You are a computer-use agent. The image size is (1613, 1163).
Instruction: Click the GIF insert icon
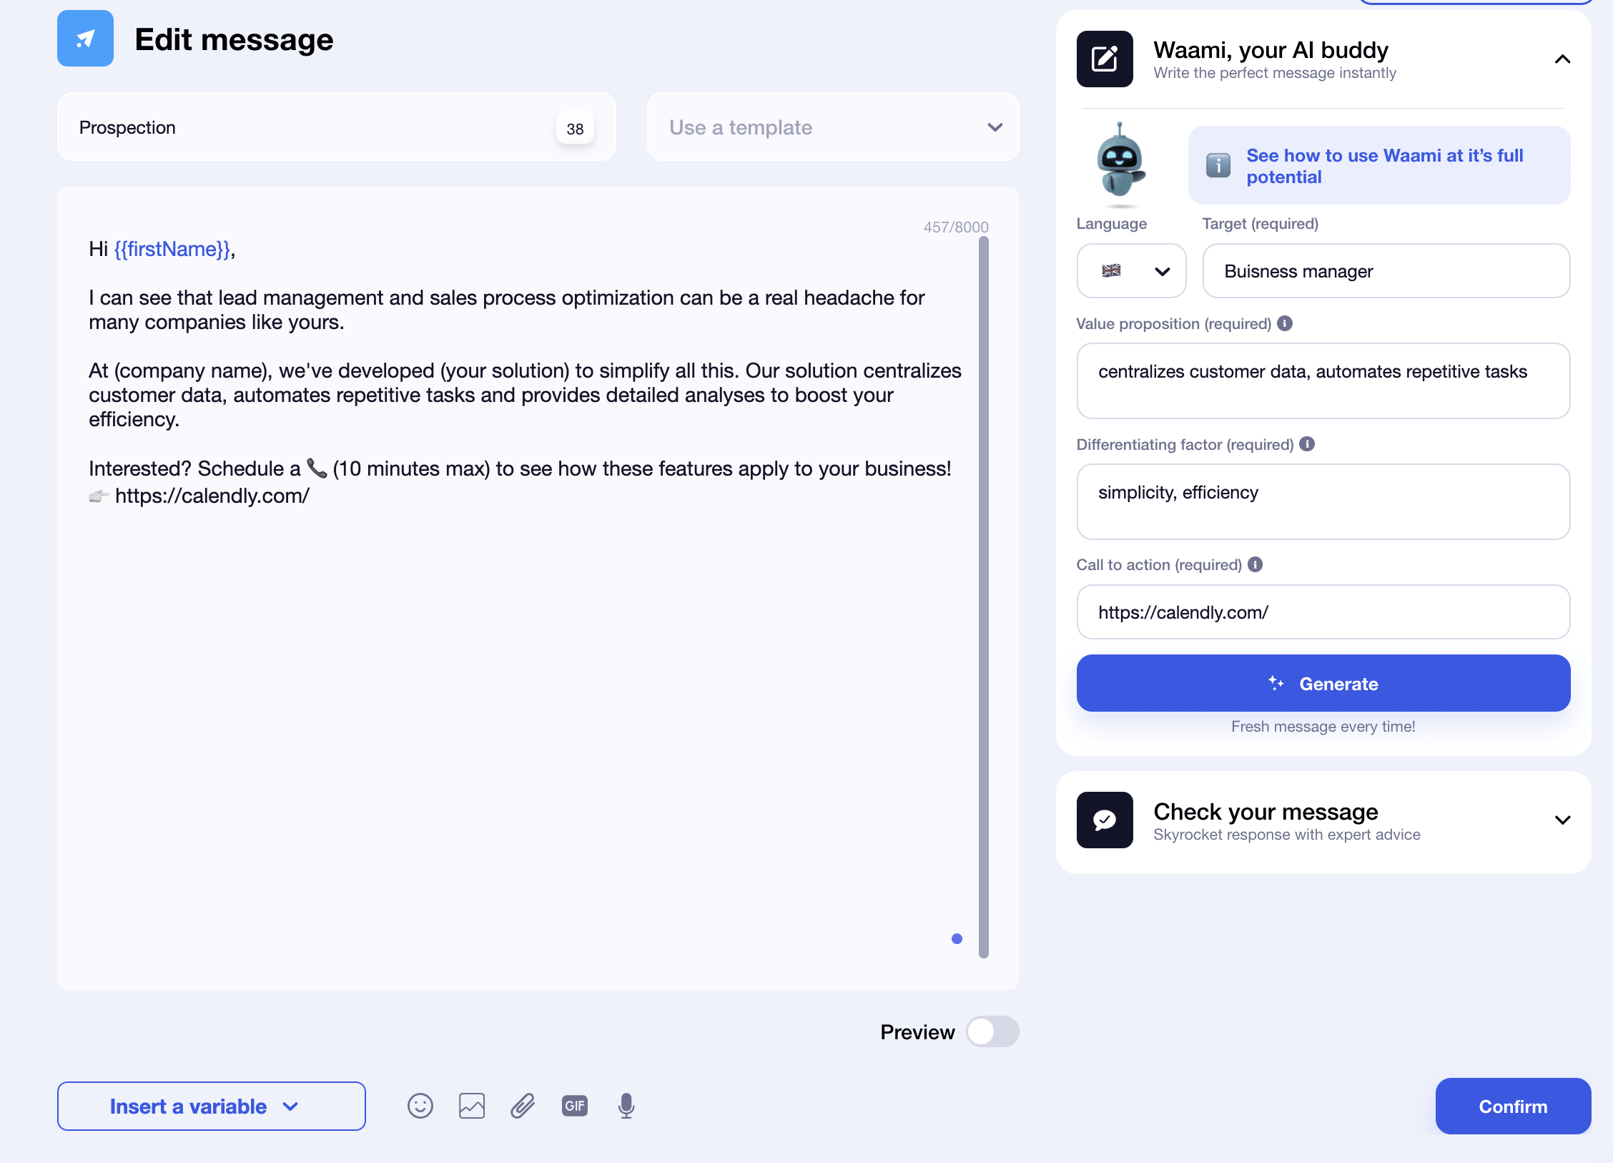[575, 1105]
